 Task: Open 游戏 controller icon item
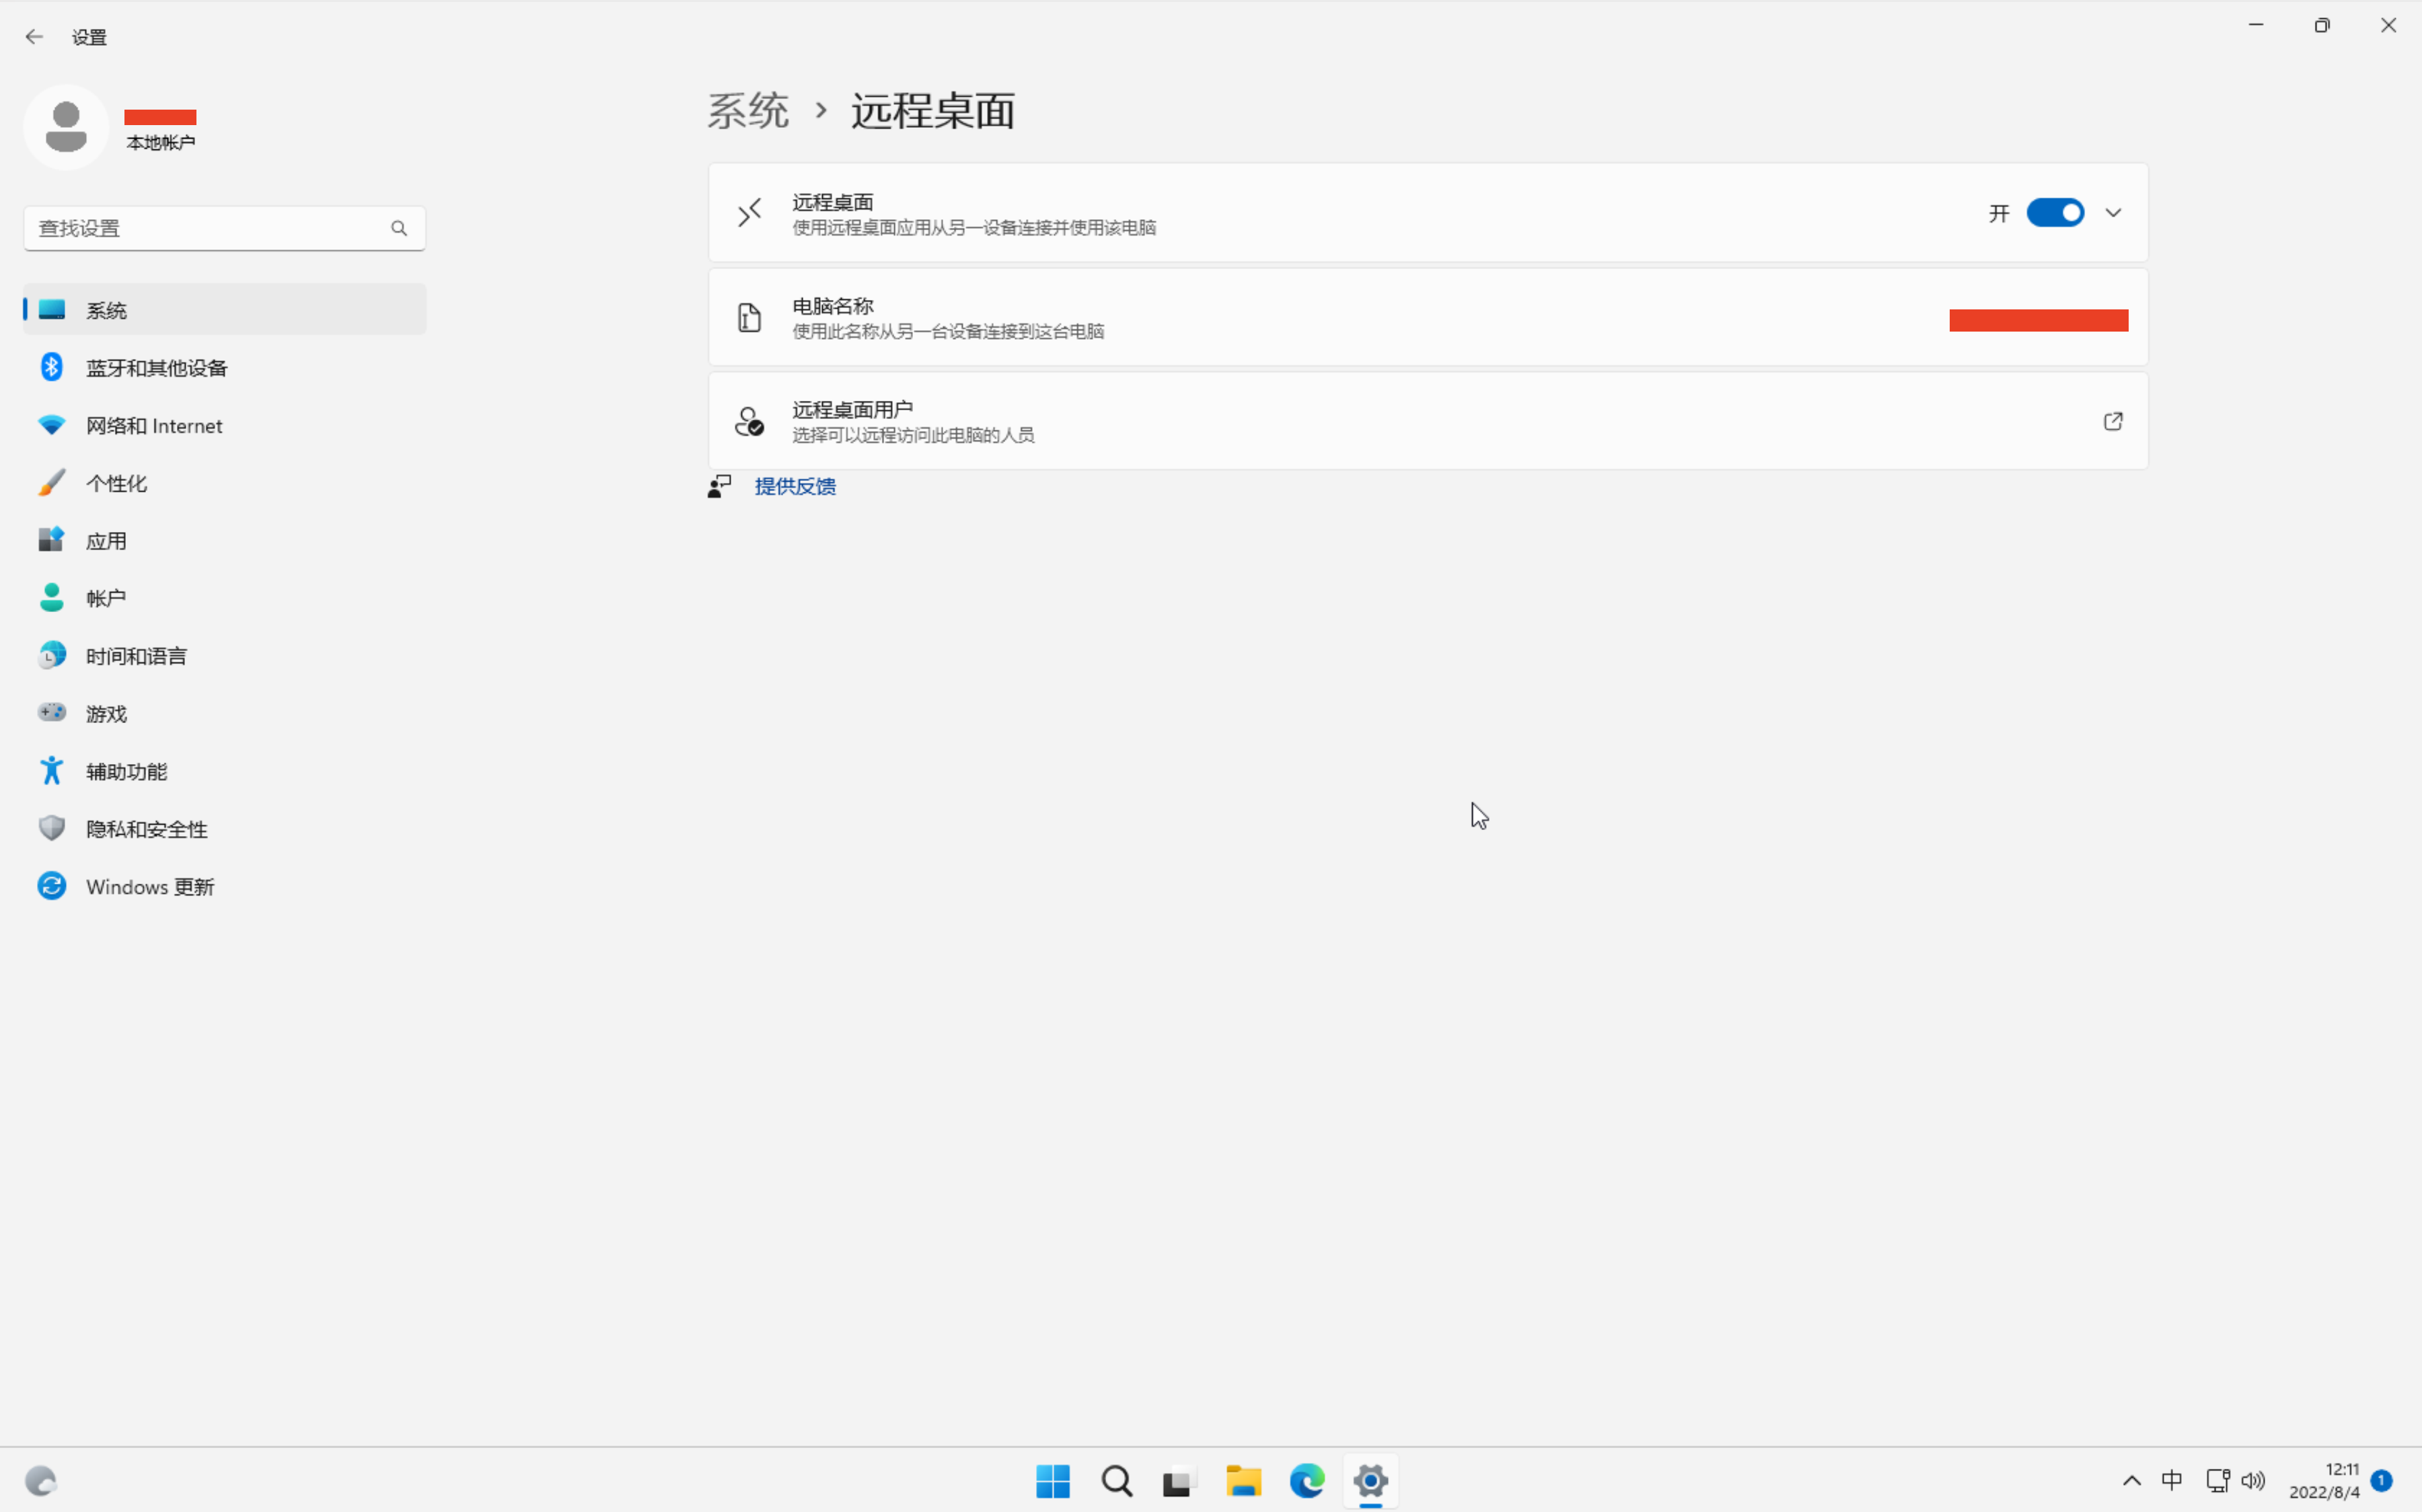(52, 713)
